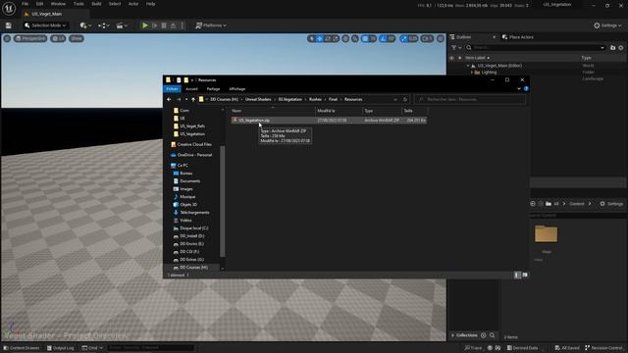Open play options three-dot menu
628x353 pixels.
coord(183,25)
